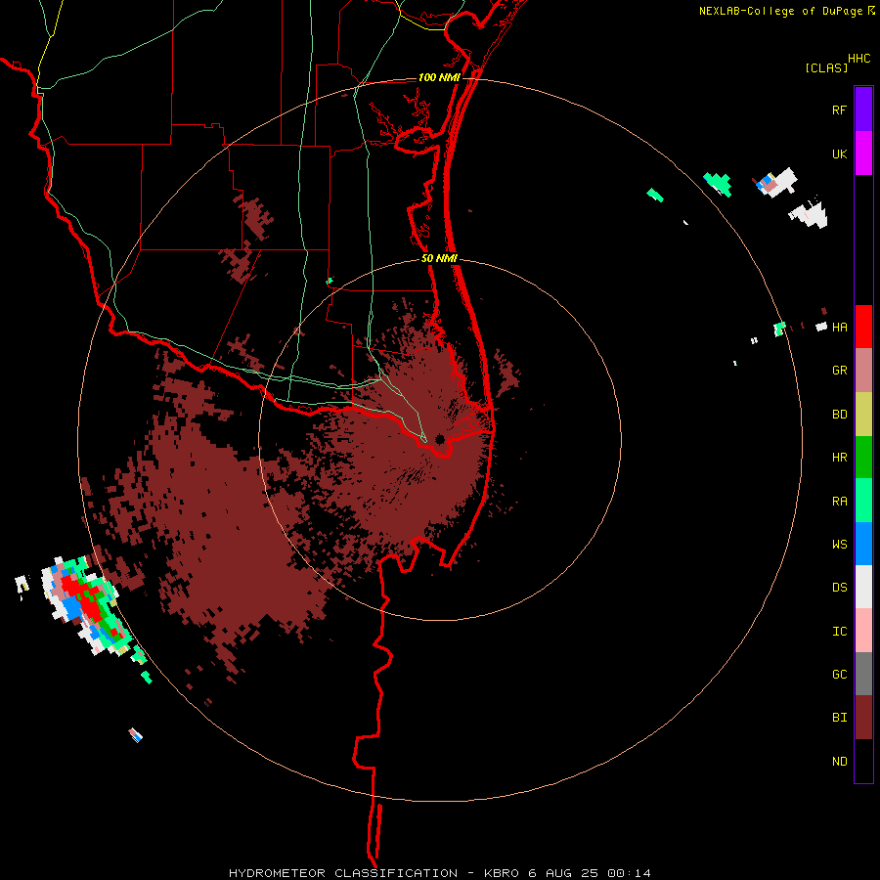Click the "00:14" timestamp
This screenshot has height=880, width=880.
pos(629,873)
